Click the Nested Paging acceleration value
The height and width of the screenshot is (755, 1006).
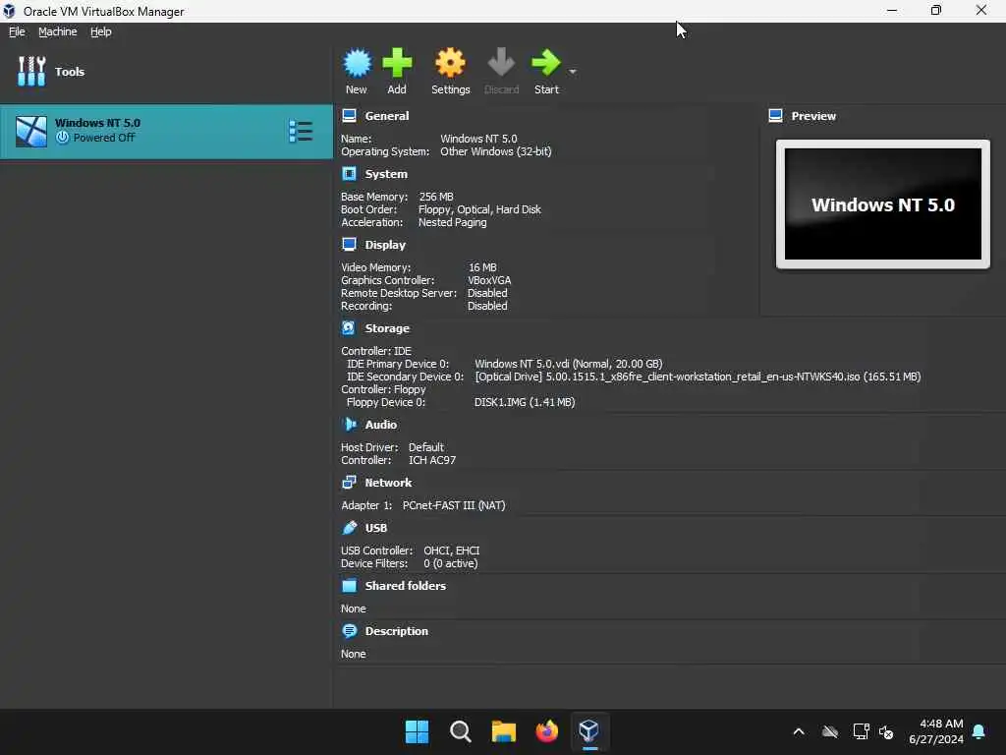tap(452, 222)
